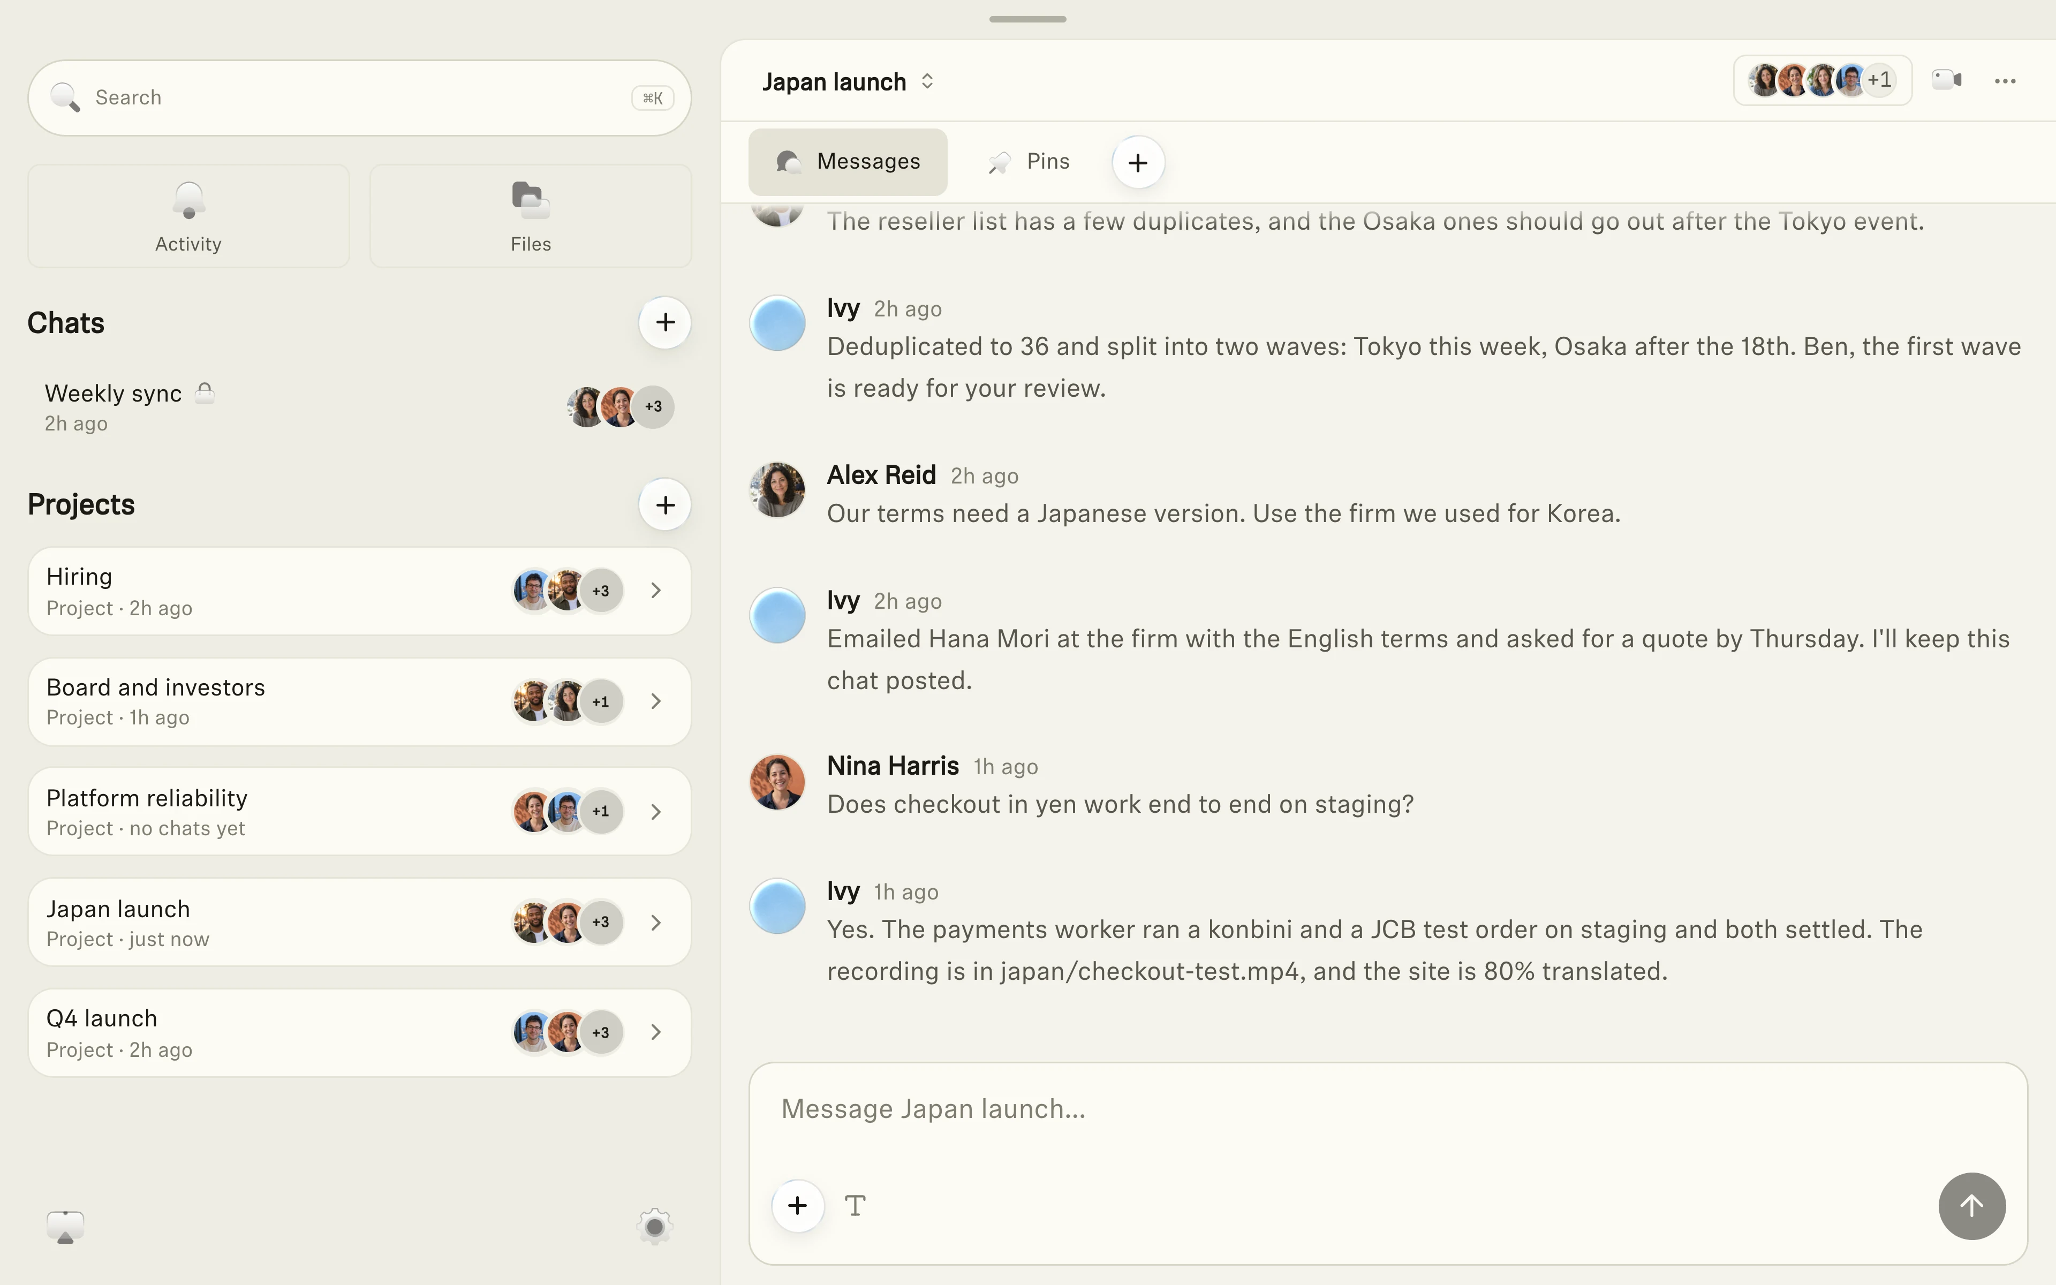Open the more options ellipsis menu
Screen dimensions: 2056x1285
tap(2005, 81)
